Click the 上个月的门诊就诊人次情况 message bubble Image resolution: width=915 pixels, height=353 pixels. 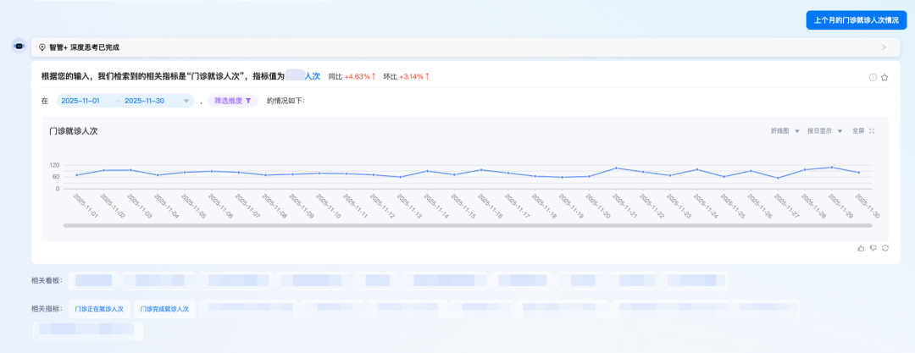[x=856, y=20]
